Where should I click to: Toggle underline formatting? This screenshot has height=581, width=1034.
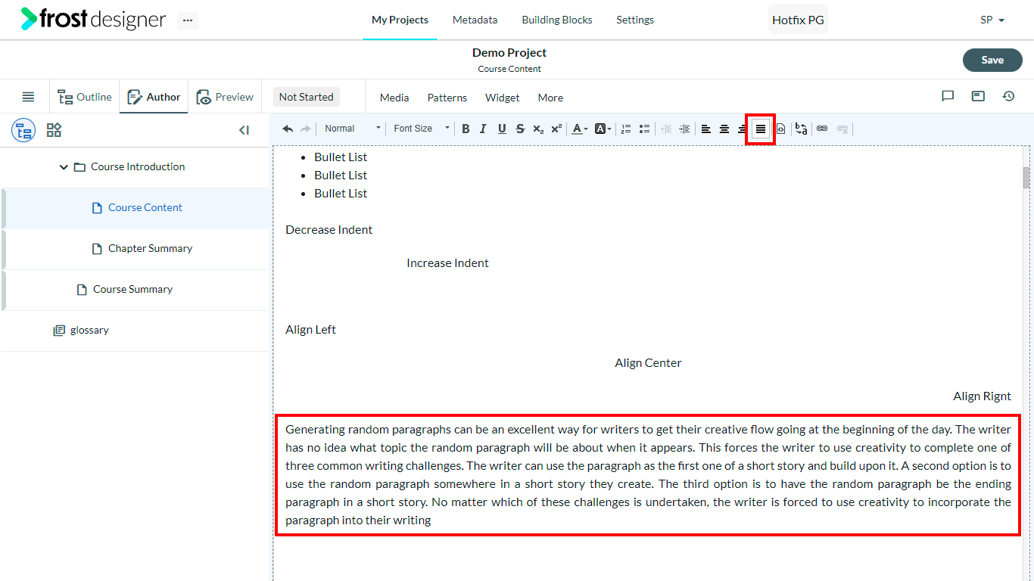(x=502, y=129)
